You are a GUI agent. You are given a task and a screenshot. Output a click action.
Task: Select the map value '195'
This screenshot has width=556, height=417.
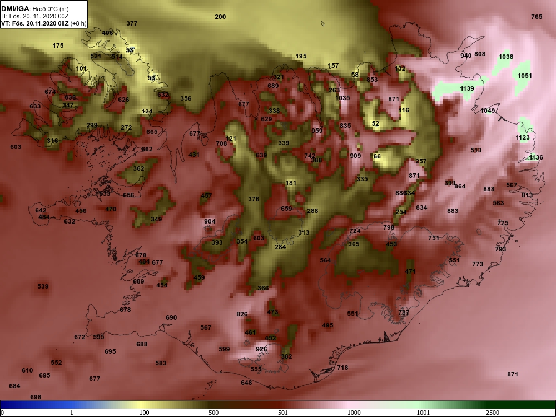point(301,56)
